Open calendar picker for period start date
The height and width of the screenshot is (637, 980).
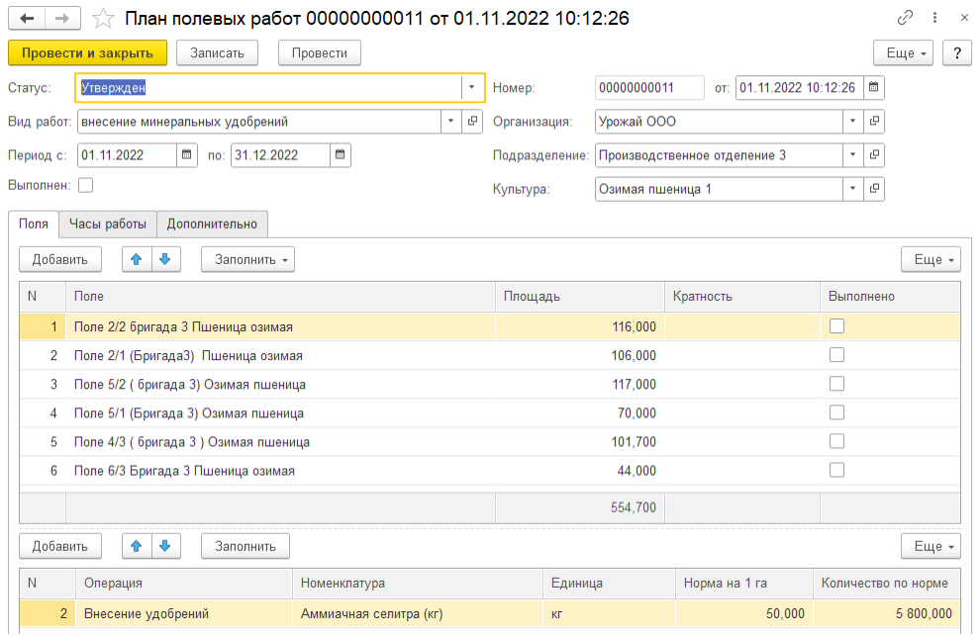coord(187,155)
